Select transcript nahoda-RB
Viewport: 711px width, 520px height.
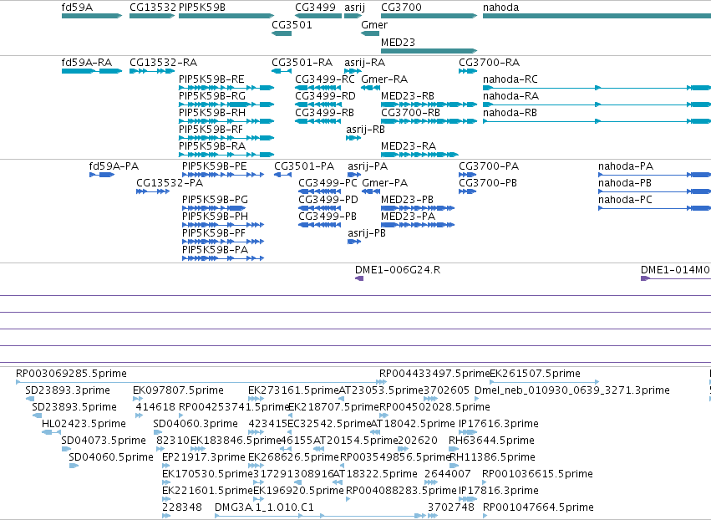[x=510, y=113]
